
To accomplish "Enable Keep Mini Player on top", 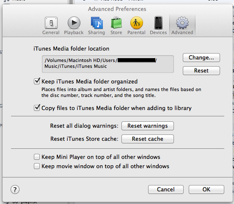I will click(37, 157).
